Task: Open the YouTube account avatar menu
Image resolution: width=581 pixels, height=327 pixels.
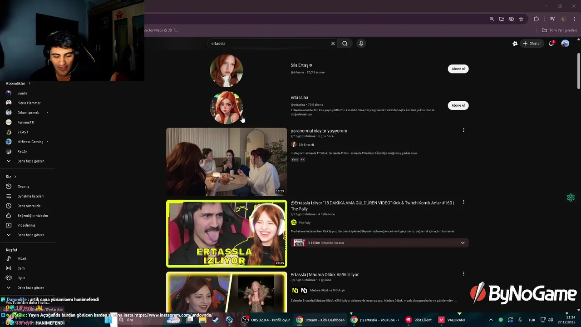Action: tap(565, 44)
